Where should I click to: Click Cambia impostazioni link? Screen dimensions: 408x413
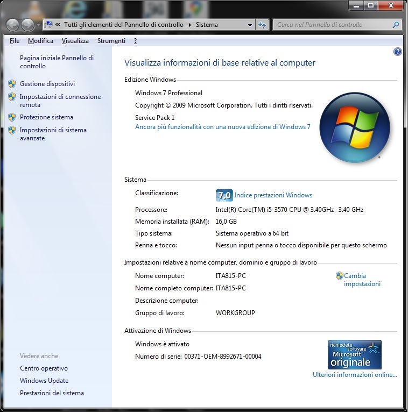click(x=362, y=280)
